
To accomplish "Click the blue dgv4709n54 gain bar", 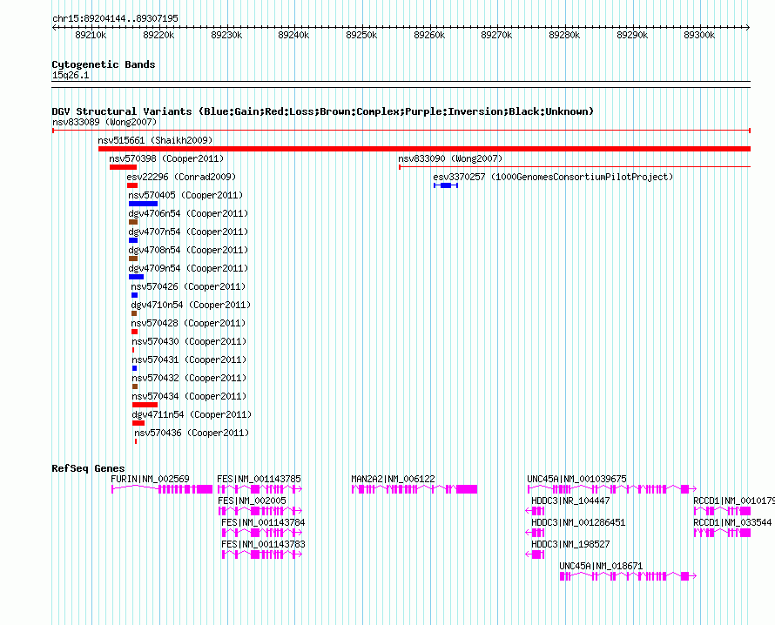I will coord(136,277).
